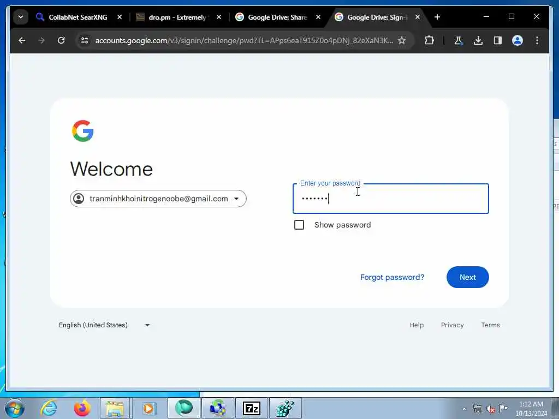Switch account via the email dropdown chip
This screenshot has height=419, width=559.
click(x=158, y=199)
